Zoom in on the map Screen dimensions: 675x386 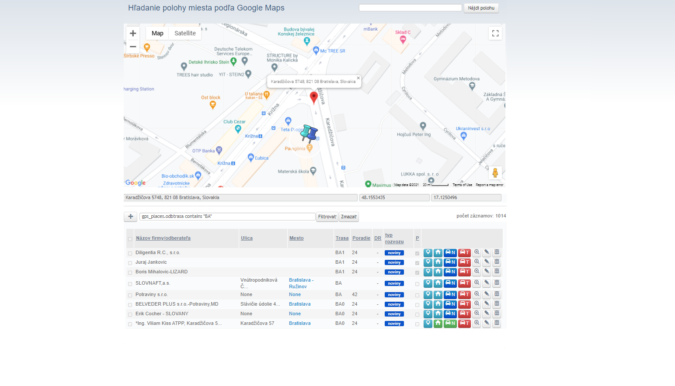pyautogui.click(x=133, y=33)
